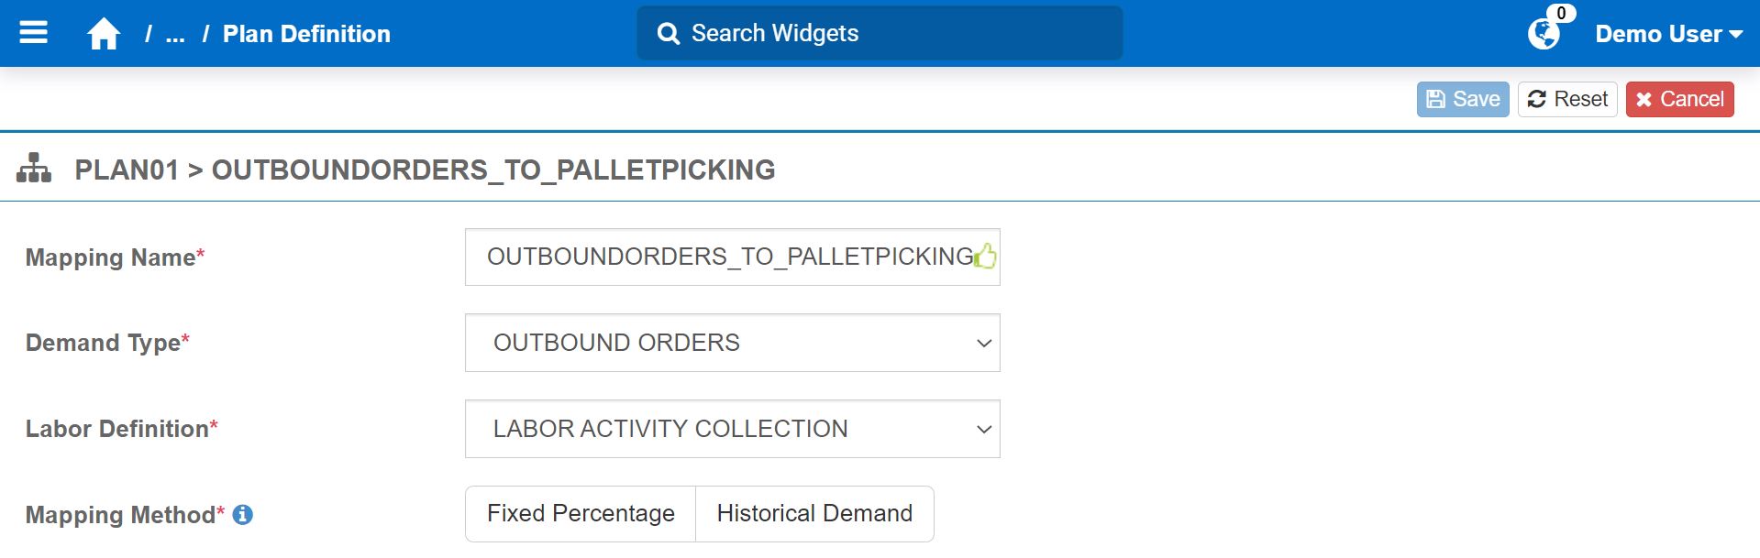Expand the Labor Definition dropdown
Viewport: 1760px width, 558px height.
tap(732, 429)
